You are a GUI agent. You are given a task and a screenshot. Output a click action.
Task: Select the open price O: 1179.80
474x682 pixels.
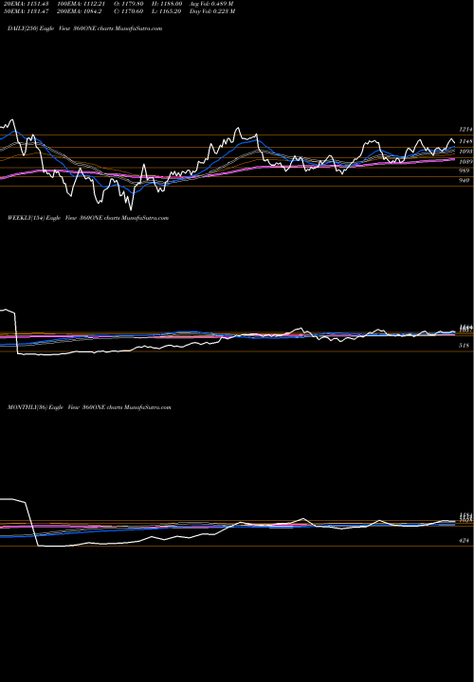(x=129, y=4)
